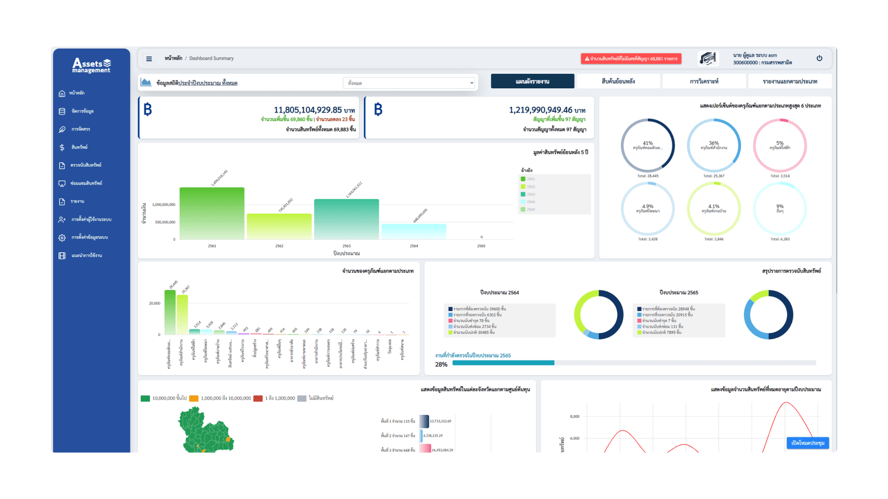
Task: Open การจัดสรร allocation pen icon
Action: (62, 129)
